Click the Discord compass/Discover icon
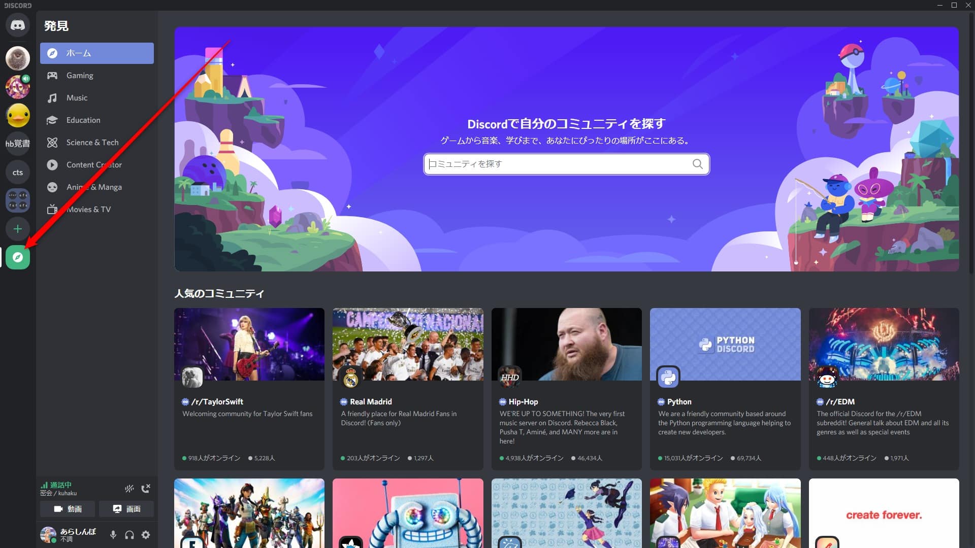Image resolution: width=975 pixels, height=548 pixels. point(17,257)
